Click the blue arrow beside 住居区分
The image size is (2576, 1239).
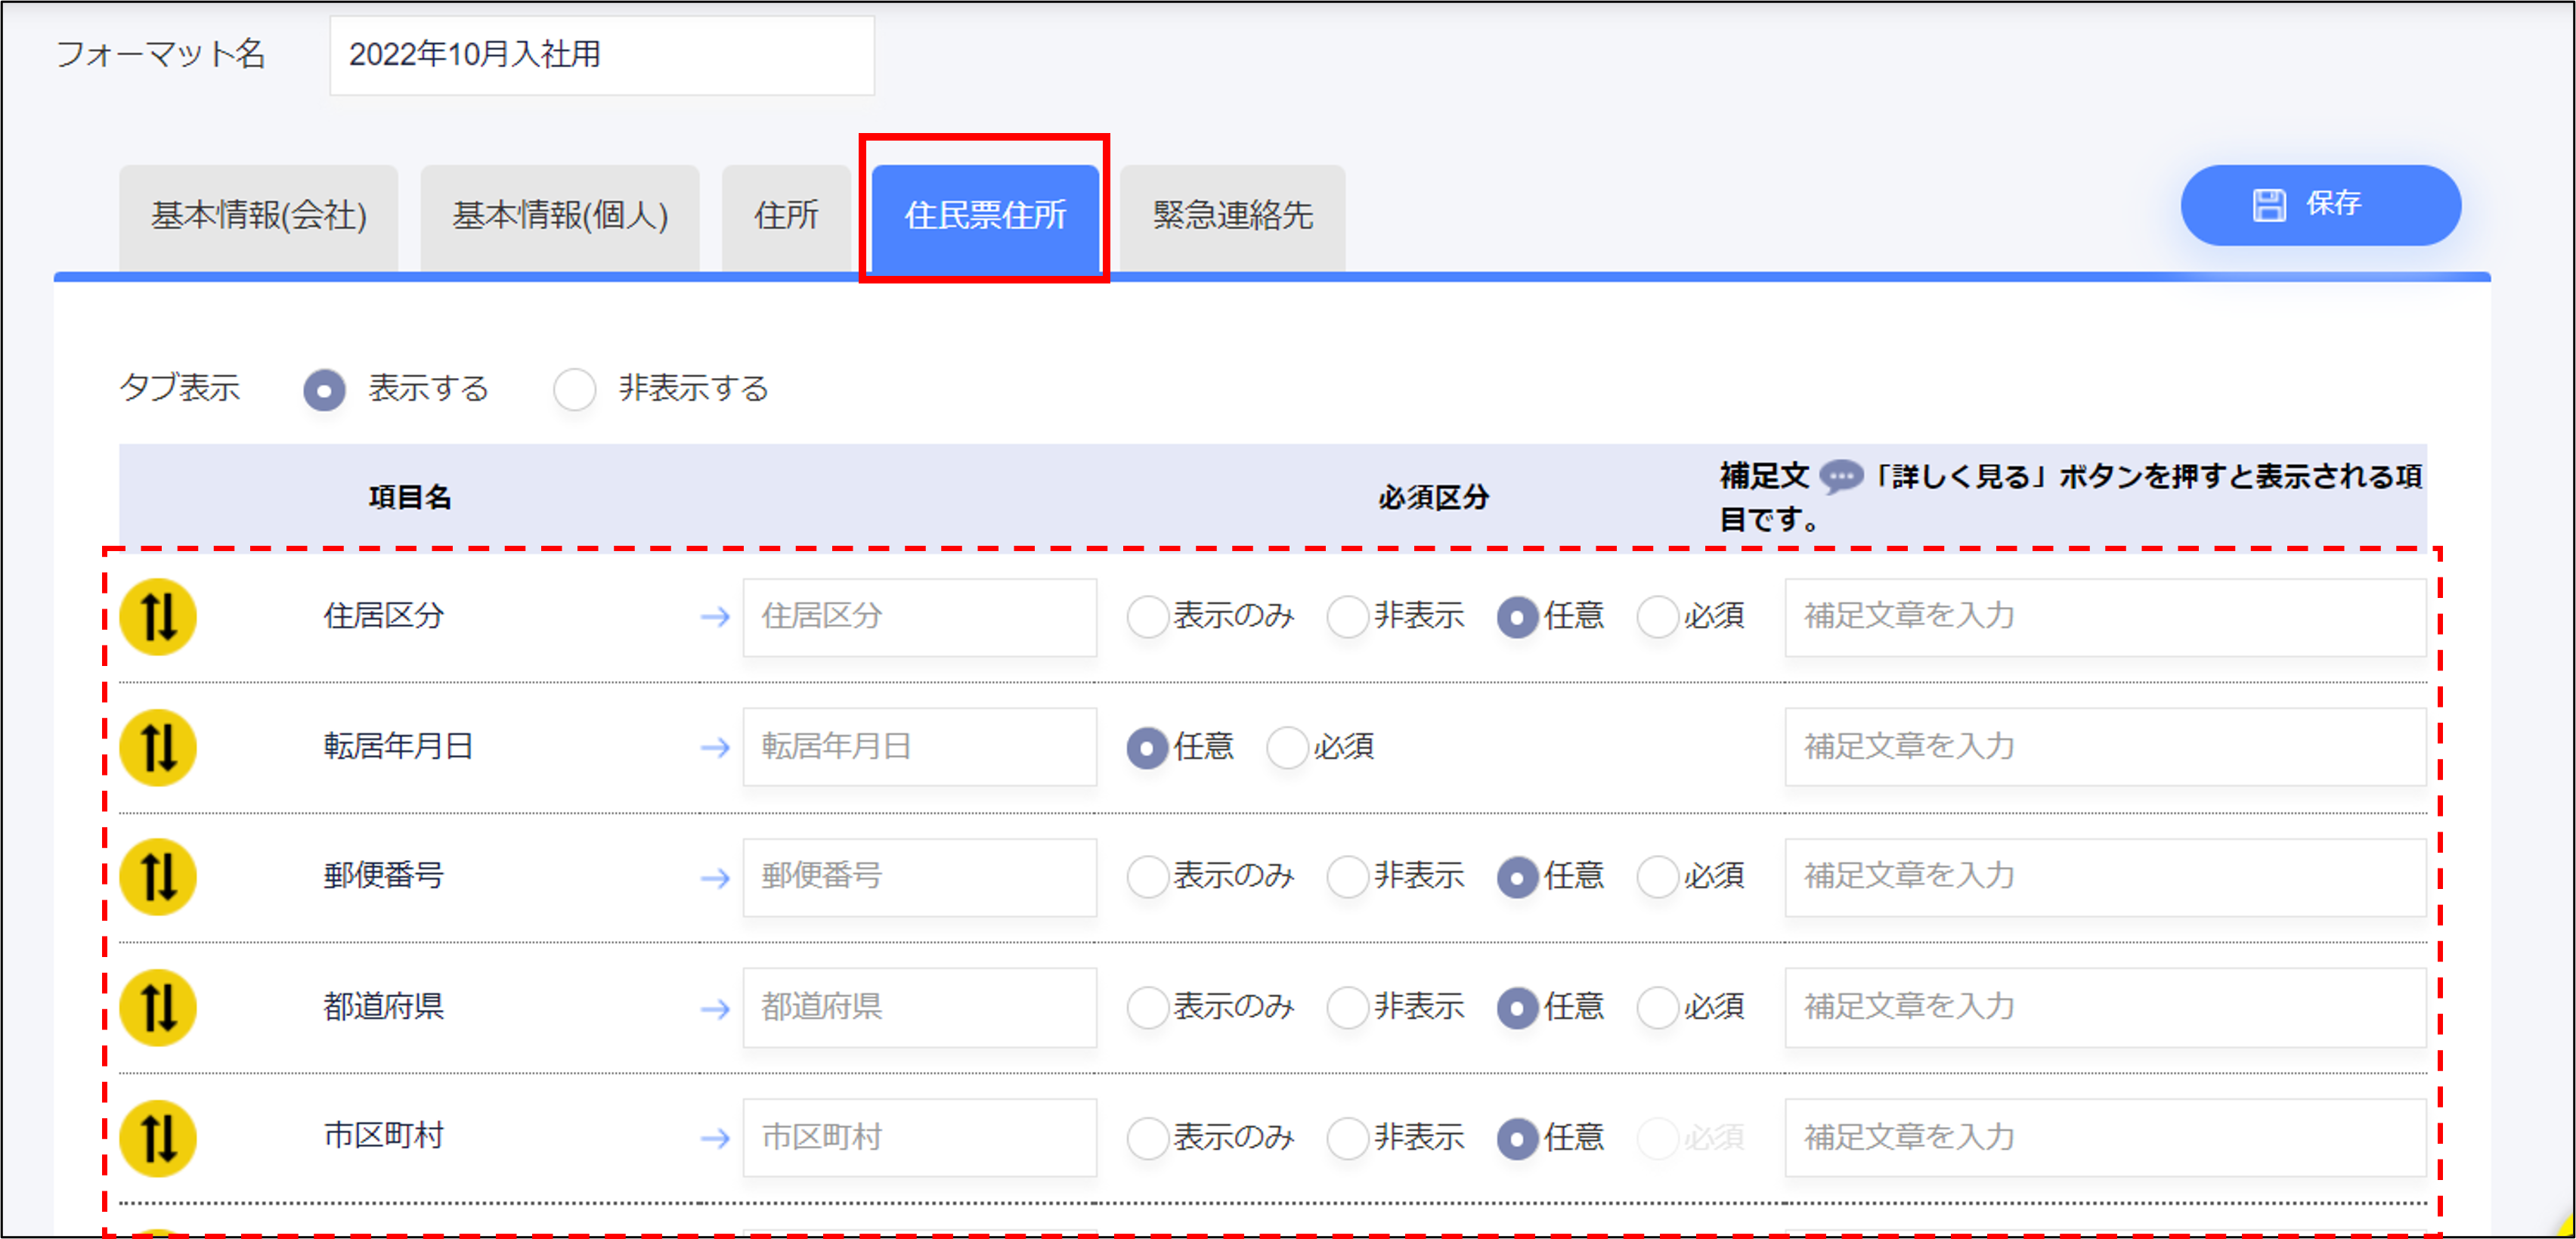coord(715,617)
